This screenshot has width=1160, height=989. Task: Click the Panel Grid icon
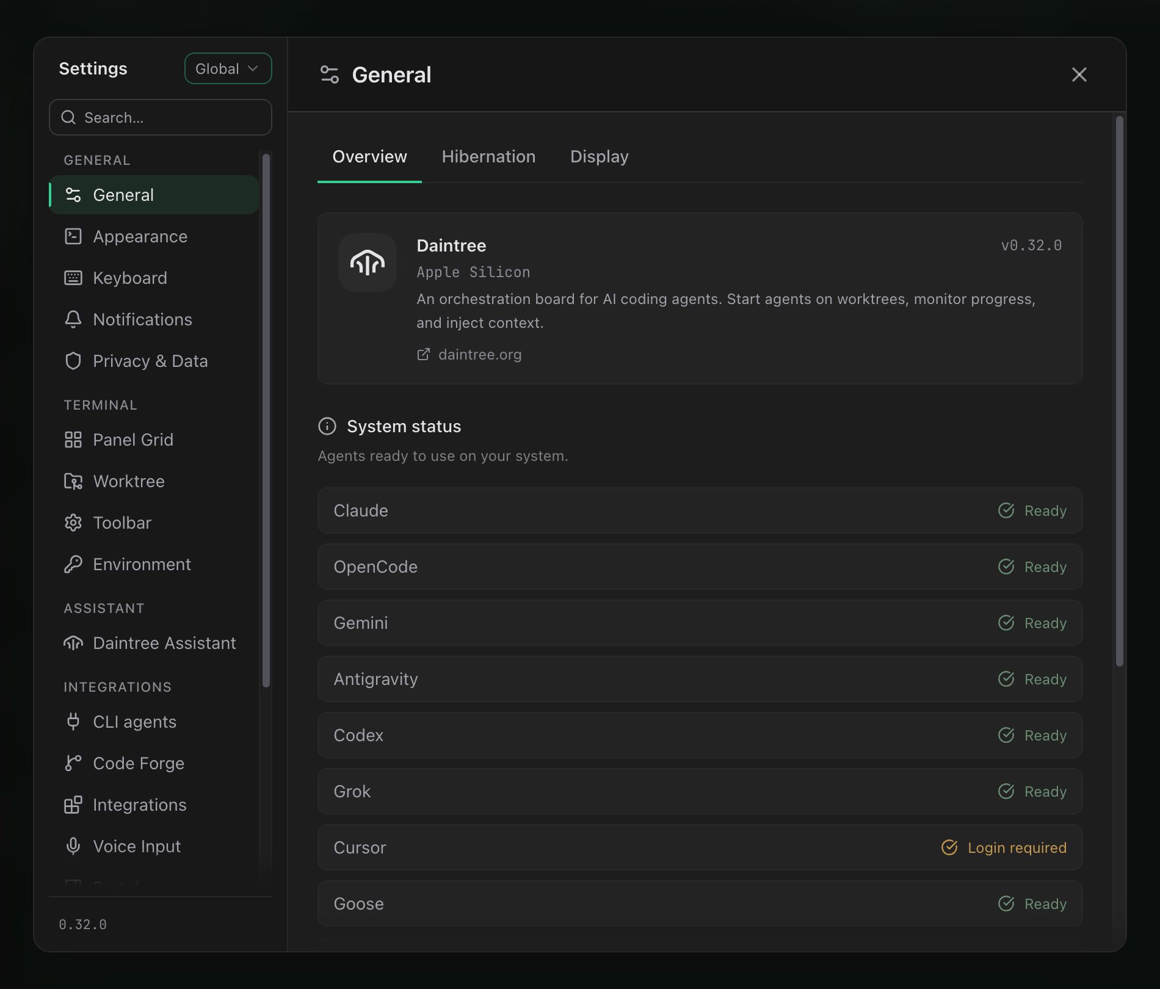click(73, 440)
